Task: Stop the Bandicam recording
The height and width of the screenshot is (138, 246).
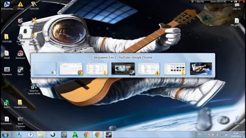Action: [243, 2]
